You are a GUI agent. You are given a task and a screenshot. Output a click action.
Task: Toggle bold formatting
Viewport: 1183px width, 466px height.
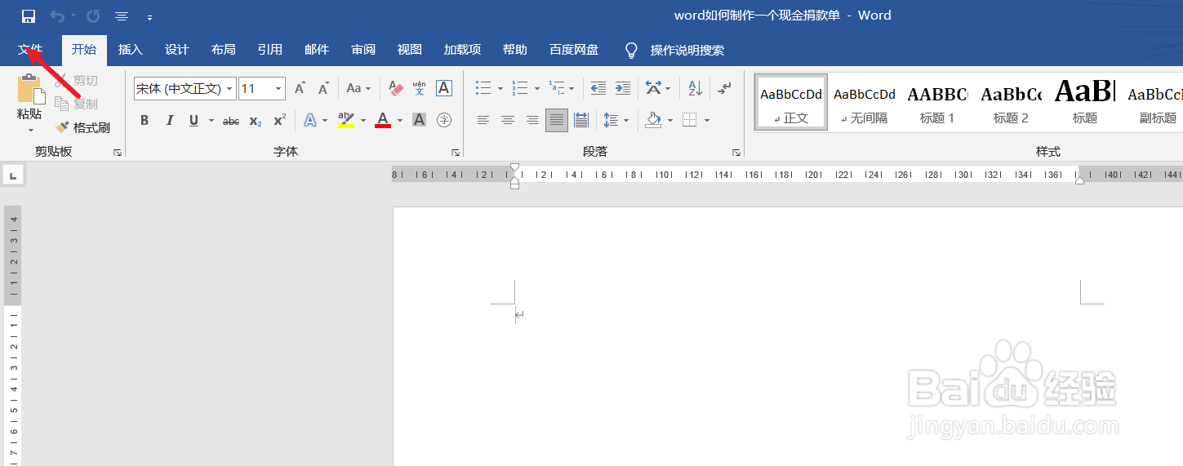point(145,121)
